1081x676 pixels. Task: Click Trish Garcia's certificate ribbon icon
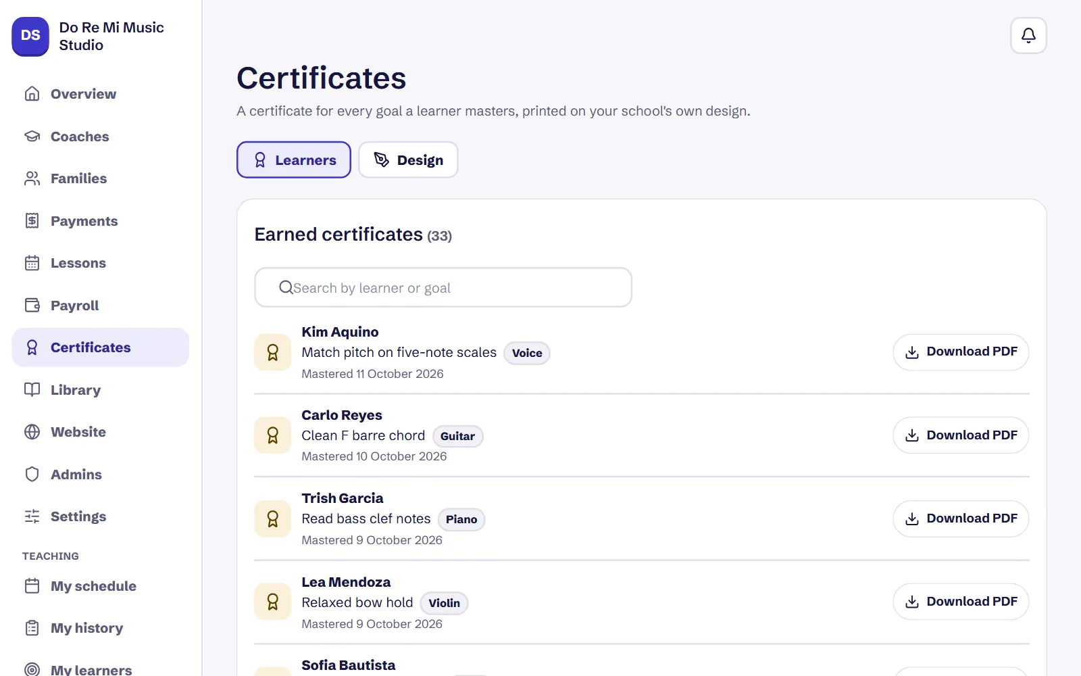pos(272,518)
